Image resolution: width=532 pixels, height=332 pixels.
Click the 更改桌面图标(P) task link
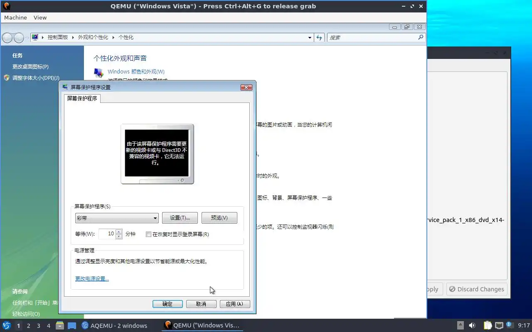(x=30, y=66)
